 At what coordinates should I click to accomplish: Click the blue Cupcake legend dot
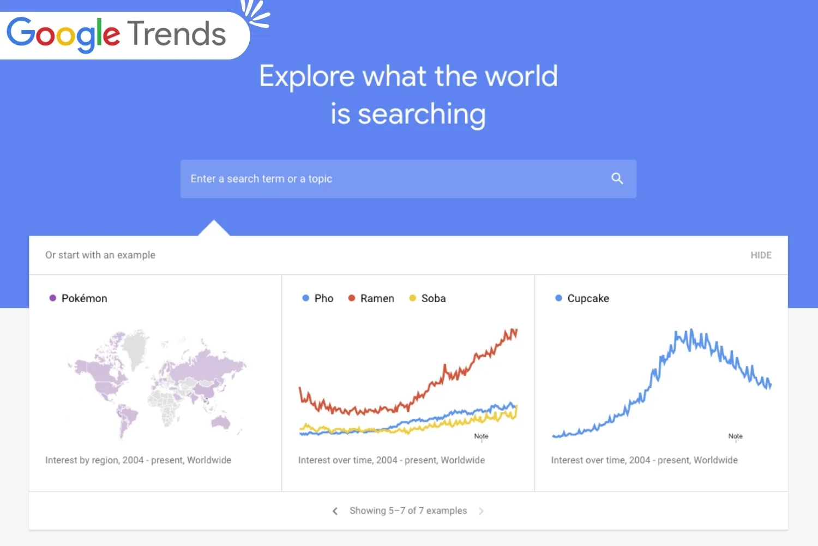pyautogui.click(x=558, y=298)
